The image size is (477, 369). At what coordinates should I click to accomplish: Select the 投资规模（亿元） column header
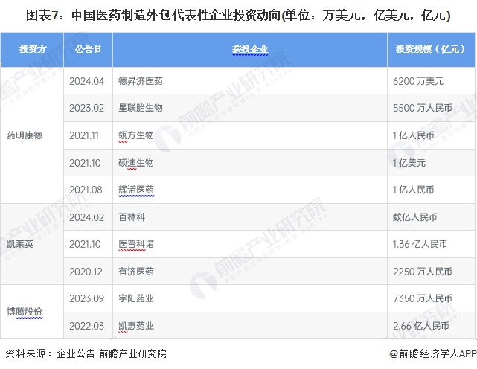tap(430, 49)
